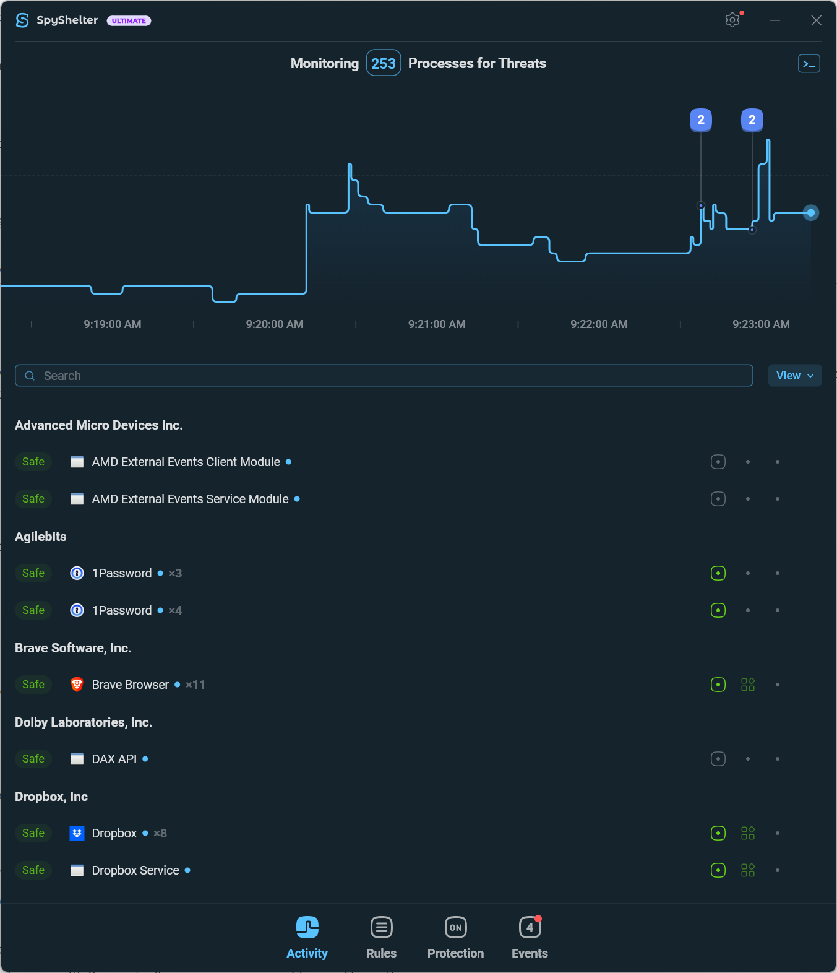
Task: Select the Dropbox Service process entry
Action: 418,870
